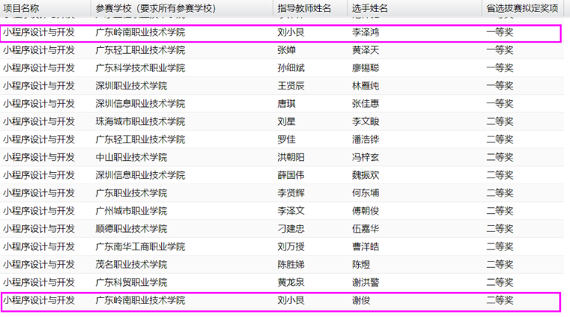570x317 pixels.
Task: Click the 顺德职业技术学院 school cell
Action: click(131, 228)
